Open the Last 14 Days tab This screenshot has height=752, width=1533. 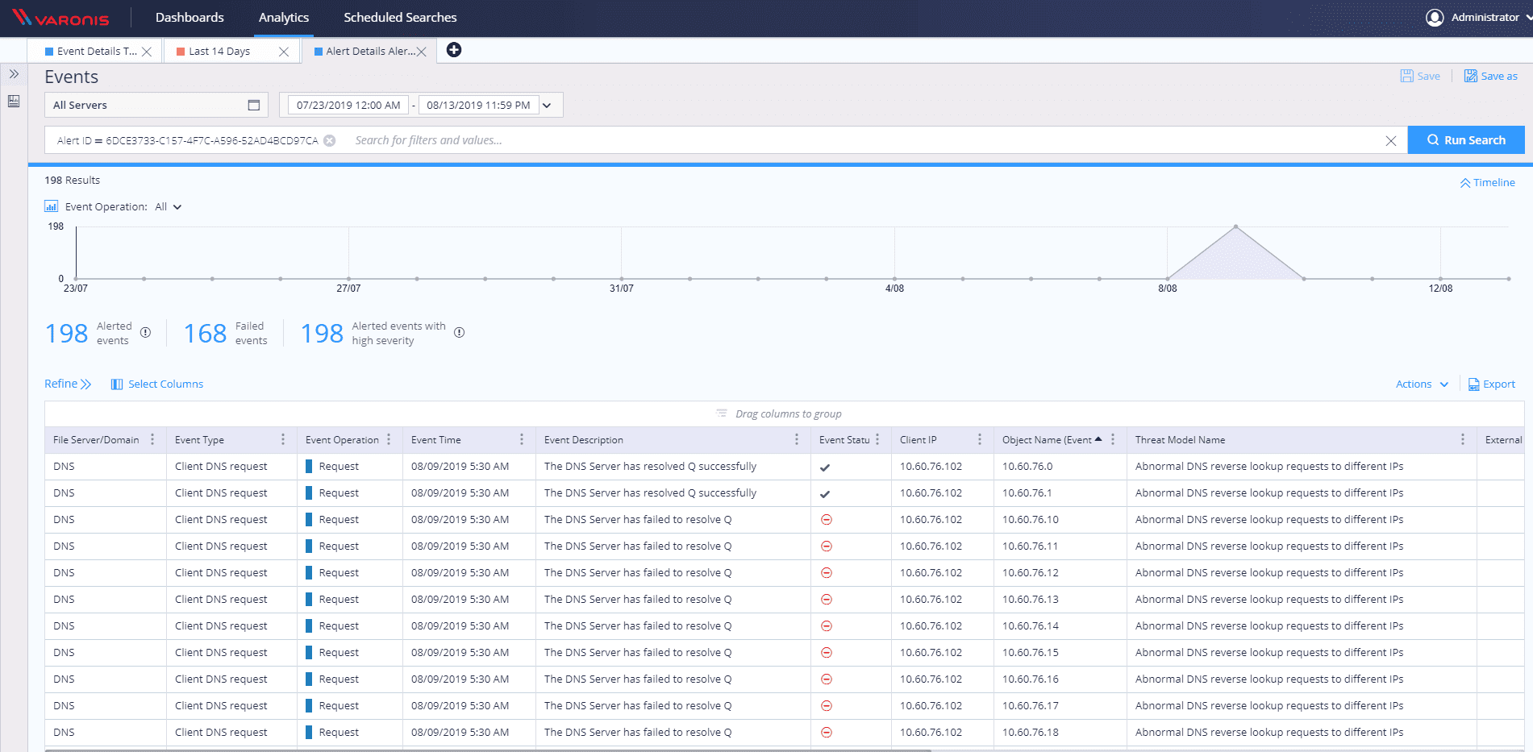219,52
